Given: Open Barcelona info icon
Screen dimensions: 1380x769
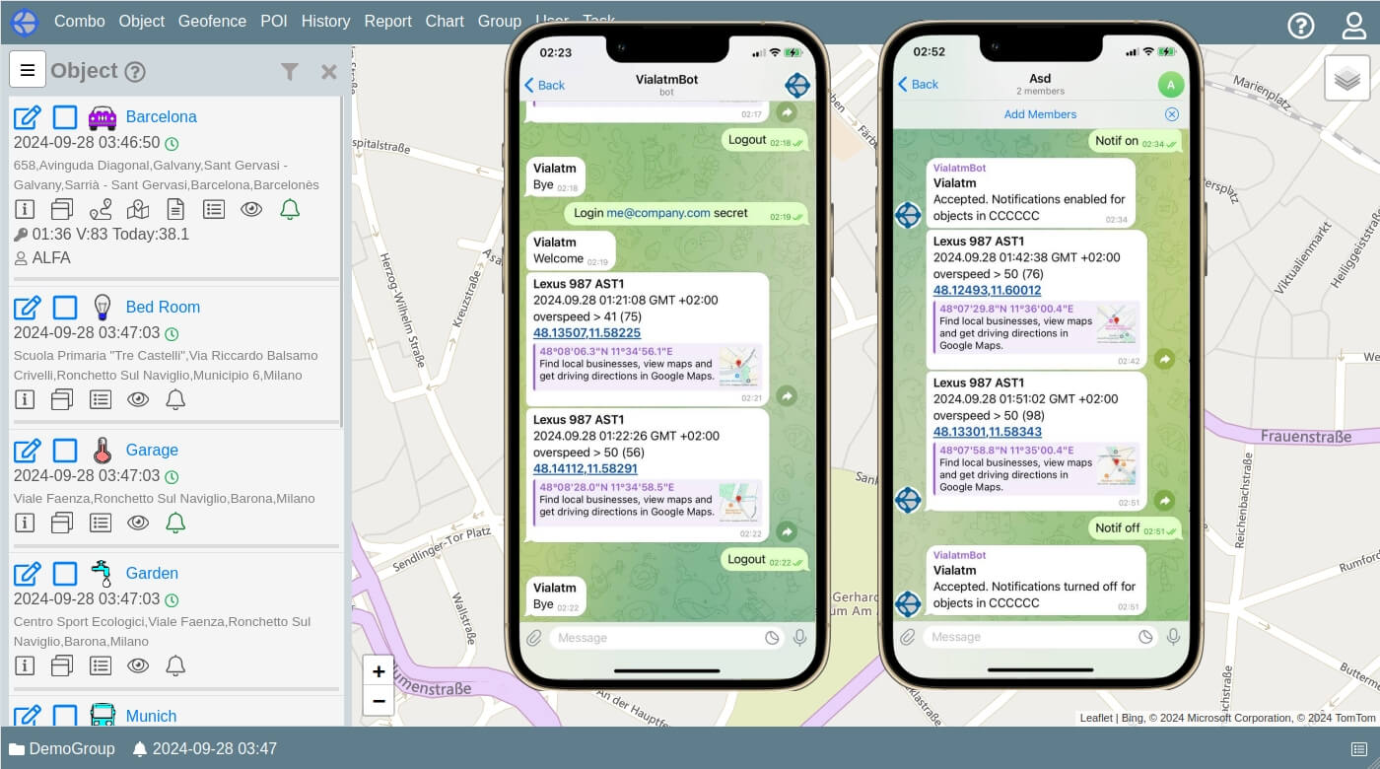Looking at the screenshot, I should [25, 209].
